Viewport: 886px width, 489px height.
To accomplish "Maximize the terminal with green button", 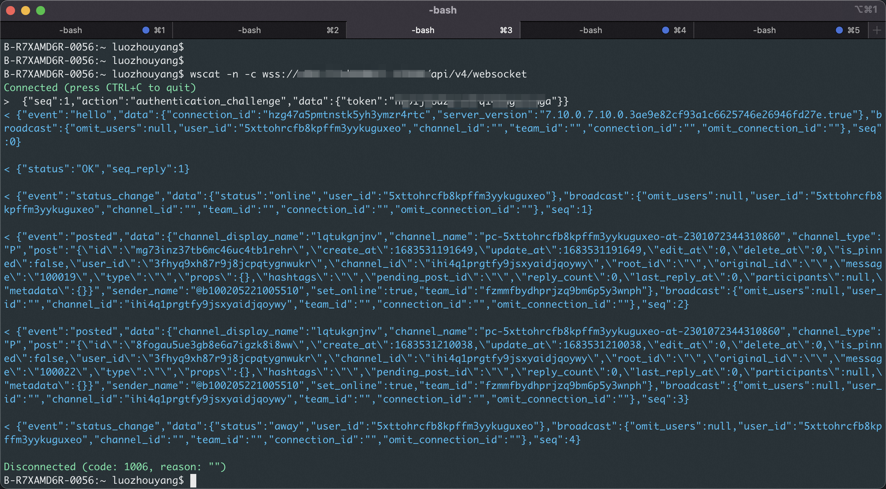I will tap(41, 11).
